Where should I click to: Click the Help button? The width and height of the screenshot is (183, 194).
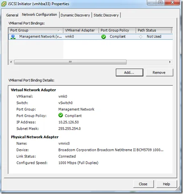click(167, 184)
